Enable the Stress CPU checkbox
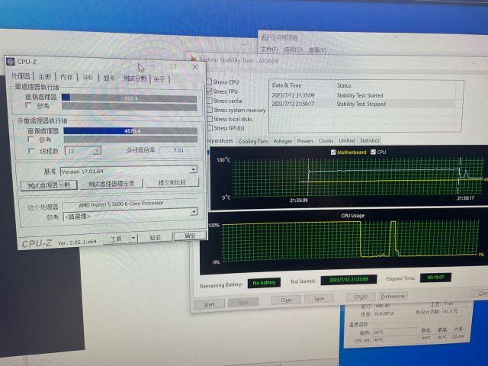Viewport: 488px width, 366px height. [209, 82]
